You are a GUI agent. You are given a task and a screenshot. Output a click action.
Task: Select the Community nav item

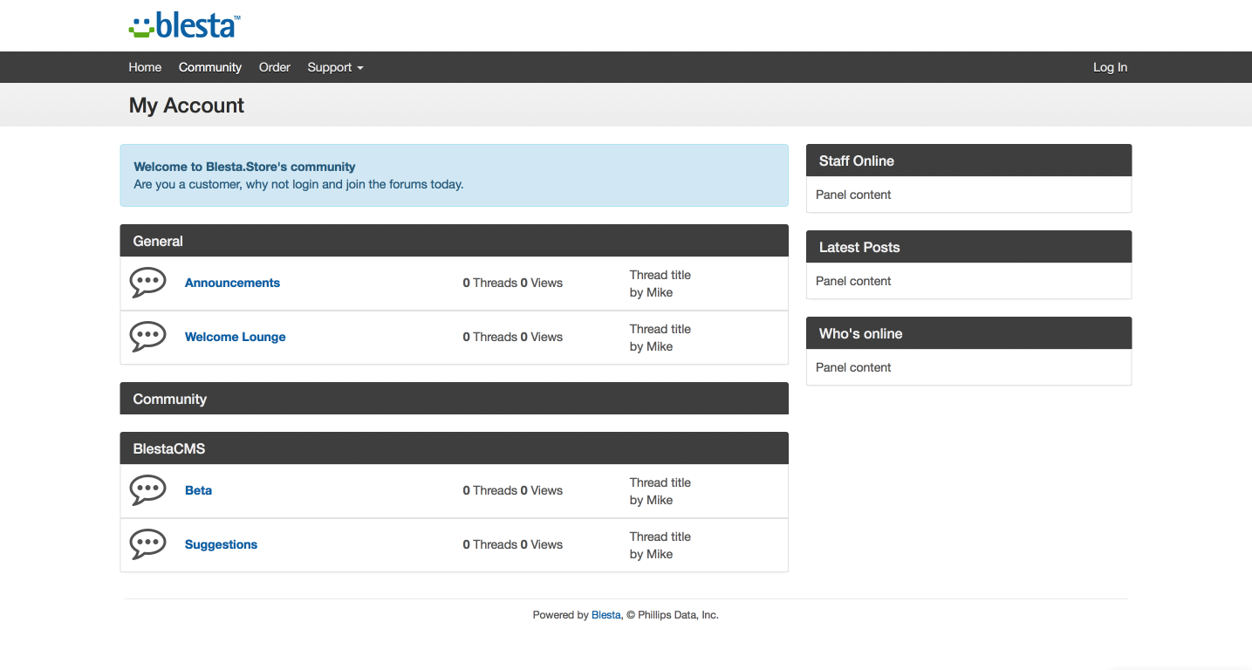coord(210,67)
